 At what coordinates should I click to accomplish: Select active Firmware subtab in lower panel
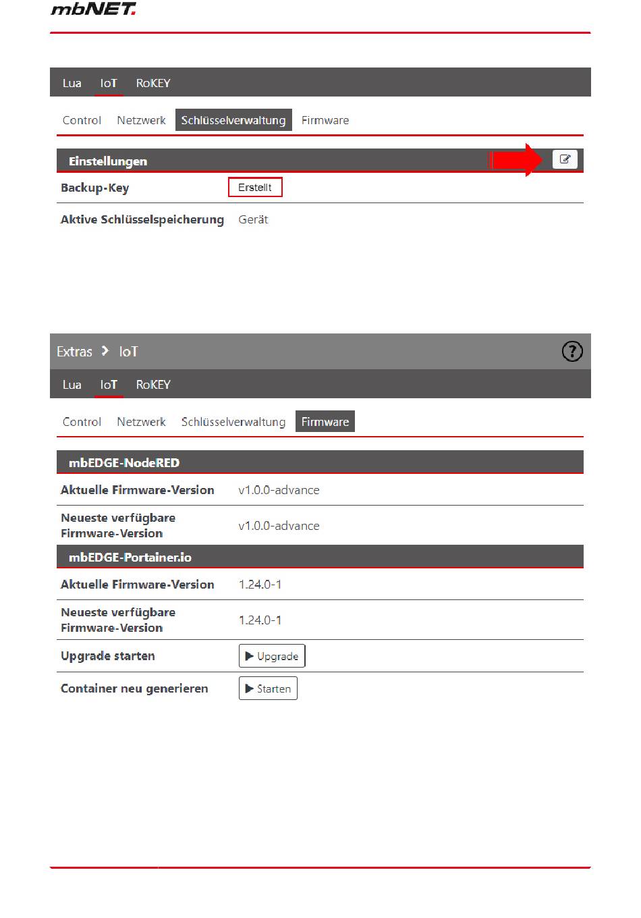pyautogui.click(x=325, y=422)
